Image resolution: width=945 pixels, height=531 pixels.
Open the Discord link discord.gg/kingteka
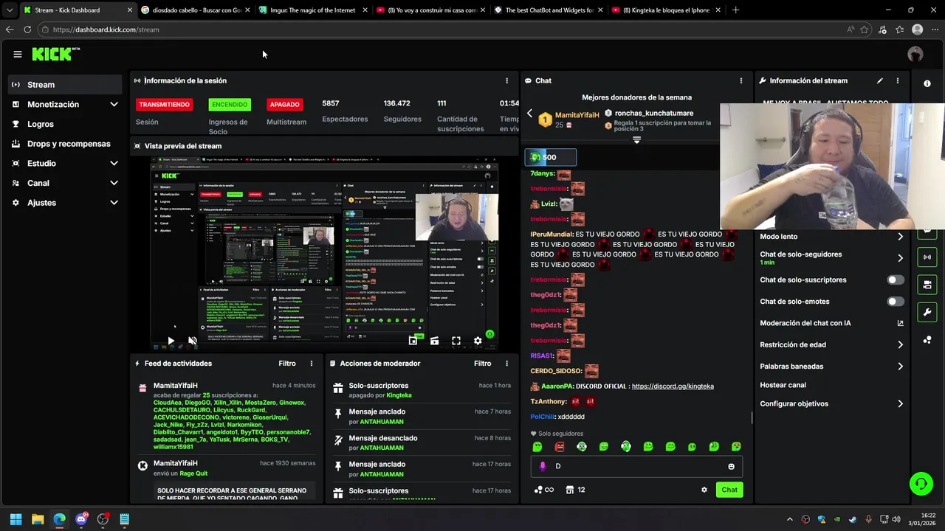click(x=673, y=386)
